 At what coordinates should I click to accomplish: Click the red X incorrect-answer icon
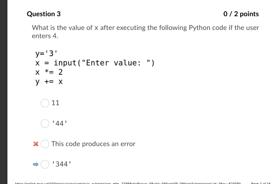35,144
